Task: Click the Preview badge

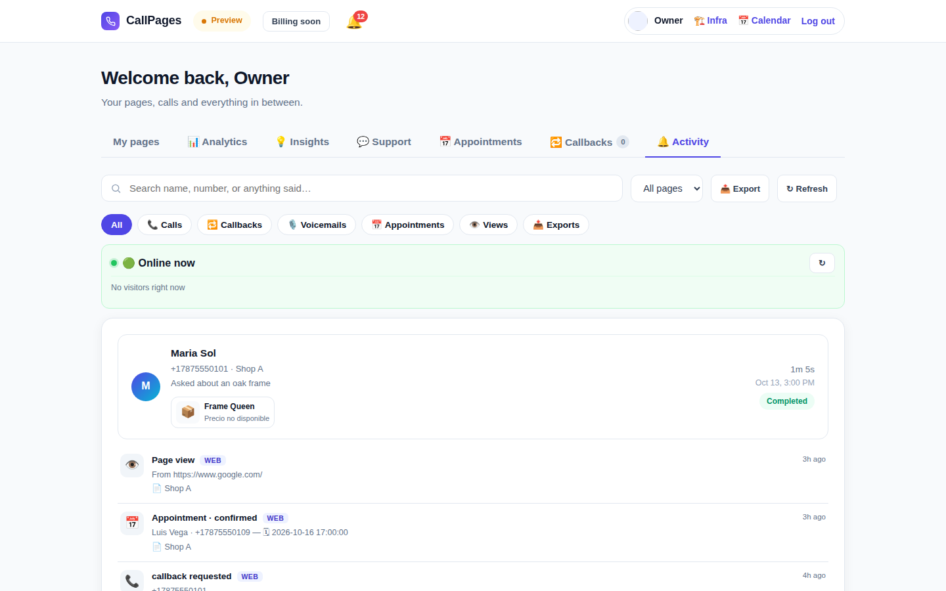Action: [x=222, y=20]
